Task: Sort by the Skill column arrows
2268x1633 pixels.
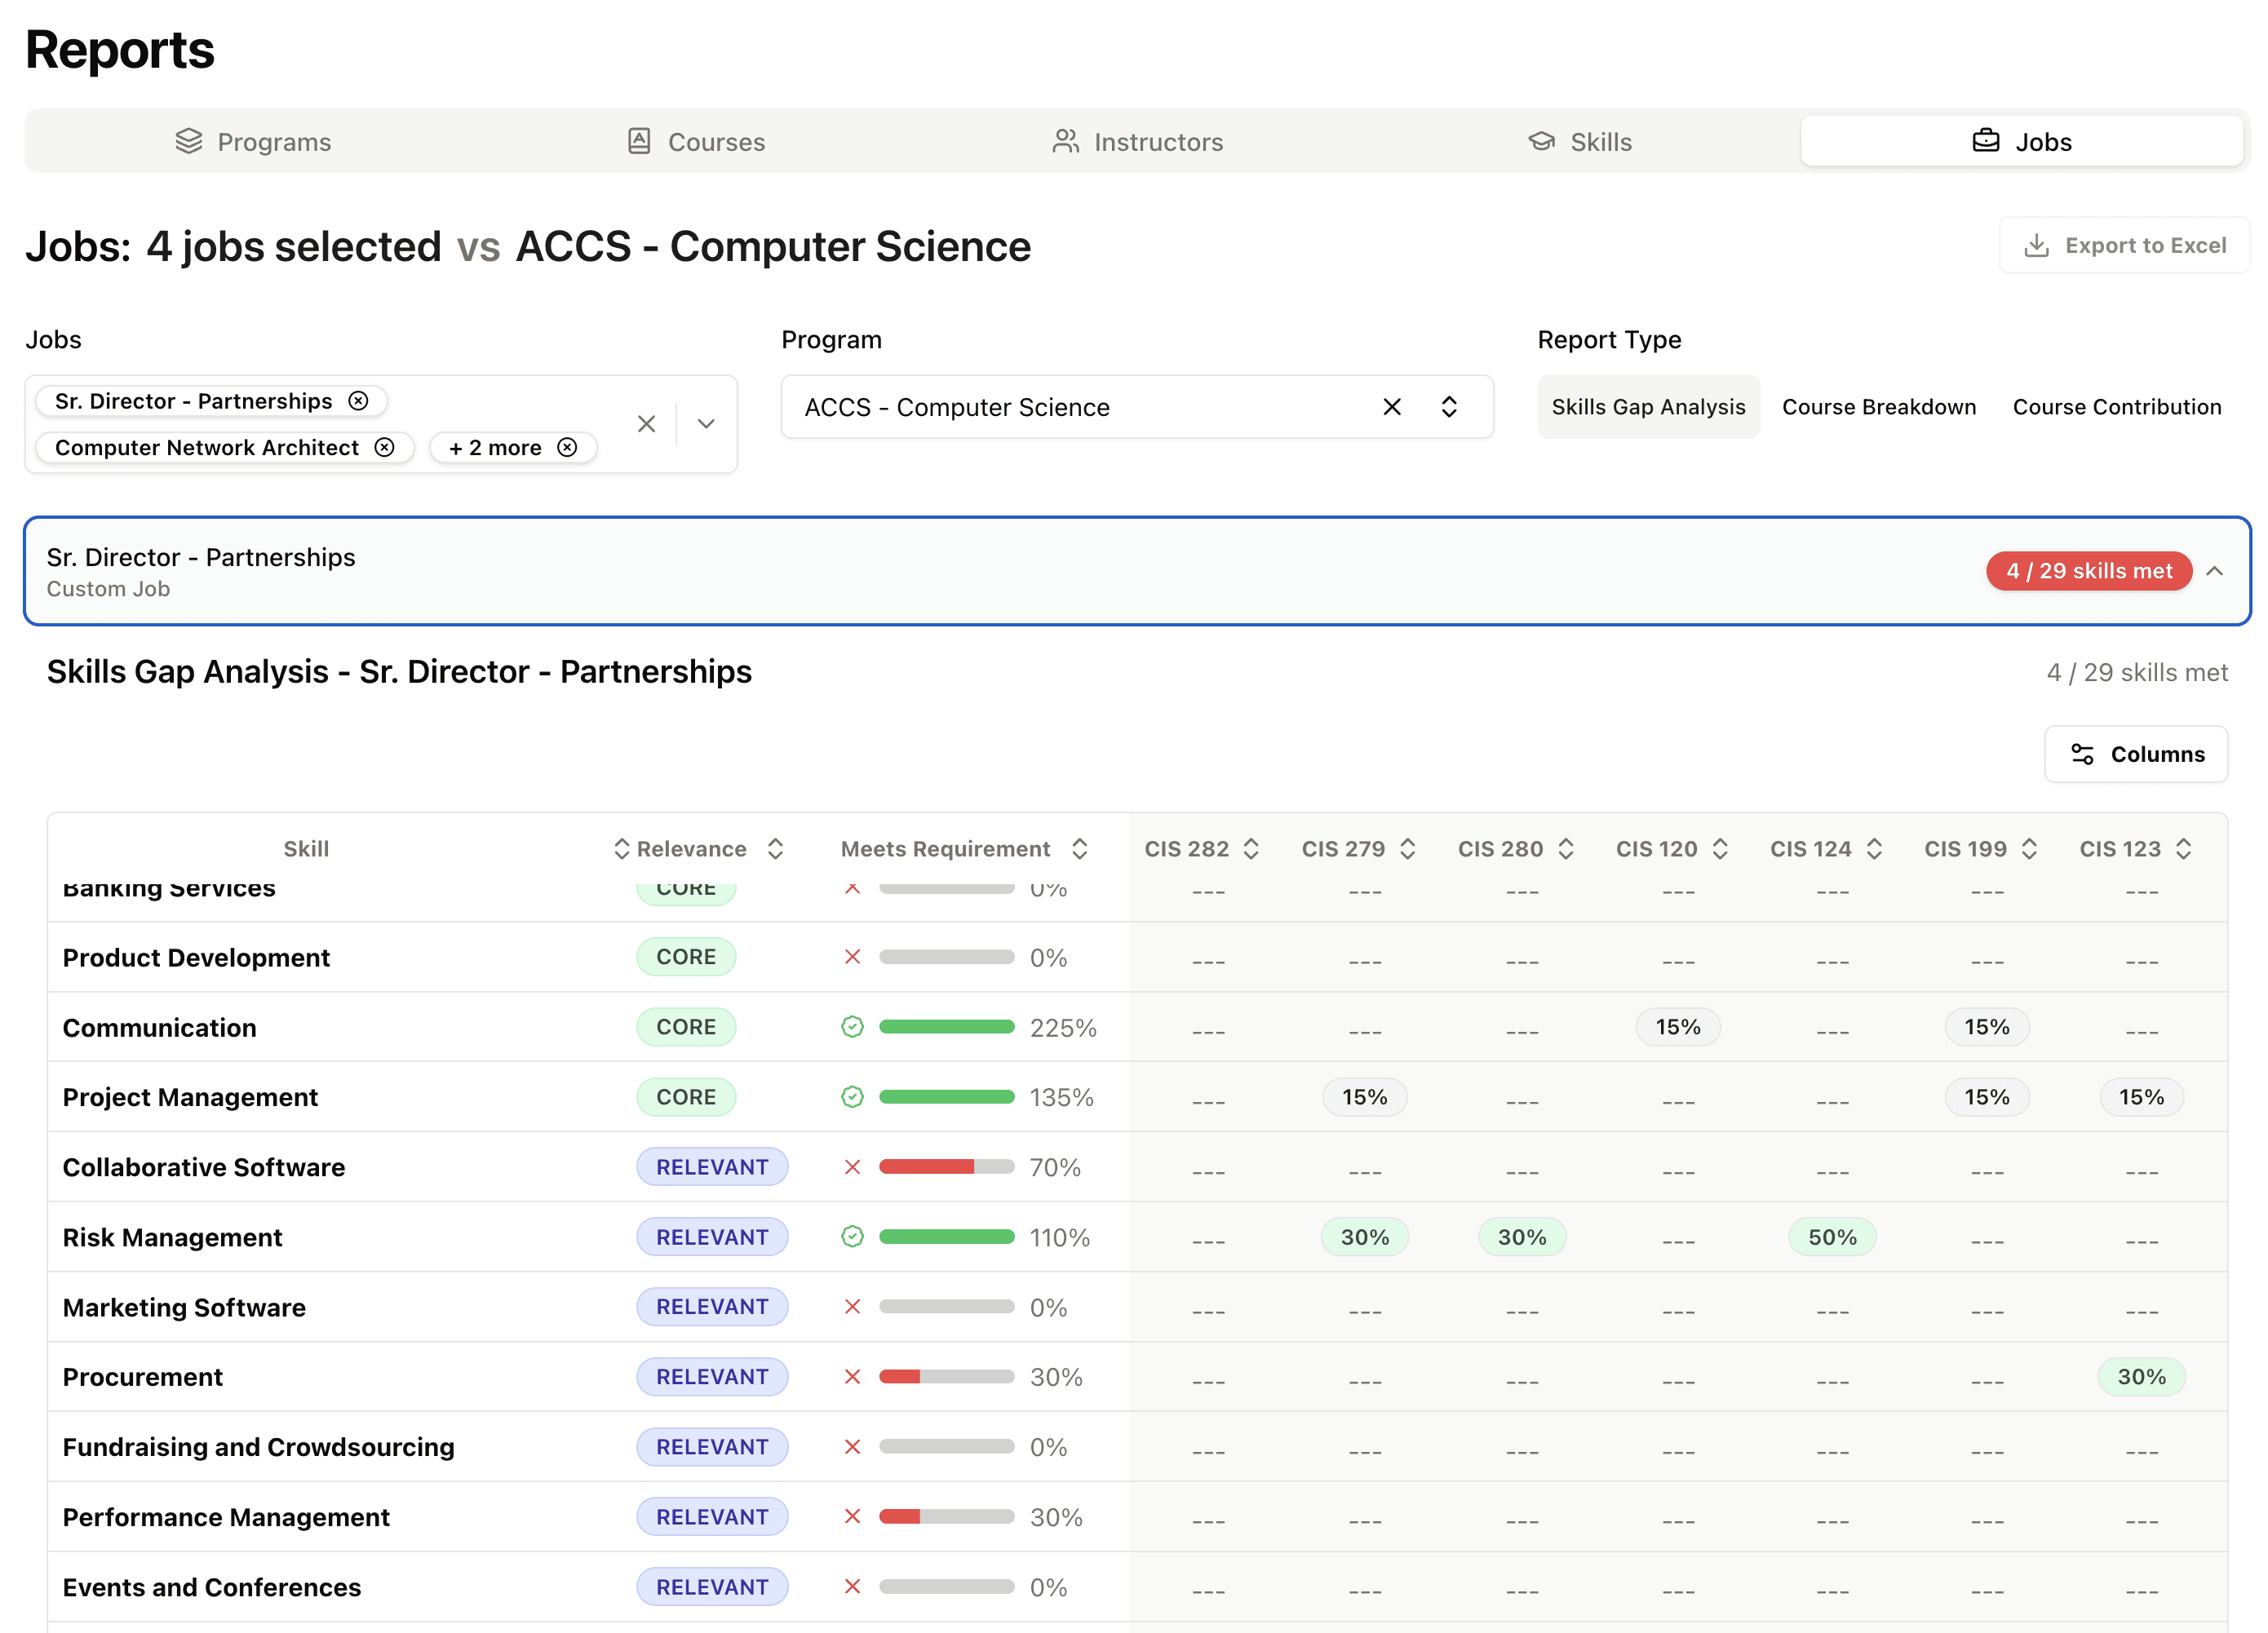Action: tap(621, 849)
